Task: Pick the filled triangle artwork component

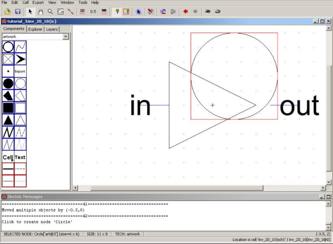Action: pos(8,120)
